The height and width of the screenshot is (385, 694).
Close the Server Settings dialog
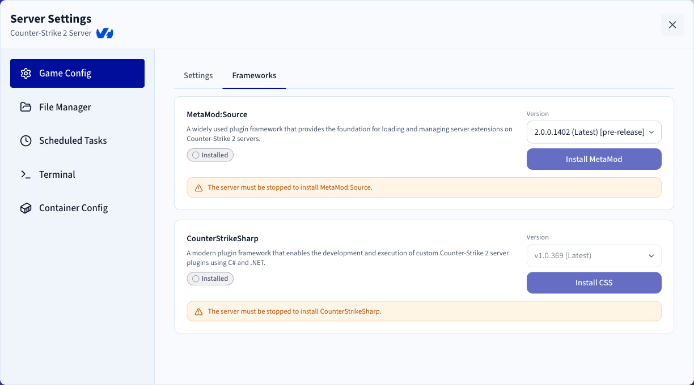672,25
